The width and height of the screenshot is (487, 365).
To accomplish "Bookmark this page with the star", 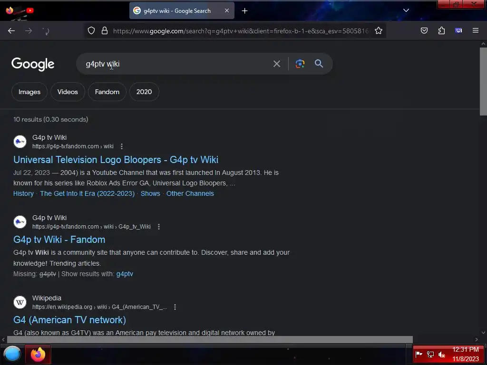I will 378,31.
